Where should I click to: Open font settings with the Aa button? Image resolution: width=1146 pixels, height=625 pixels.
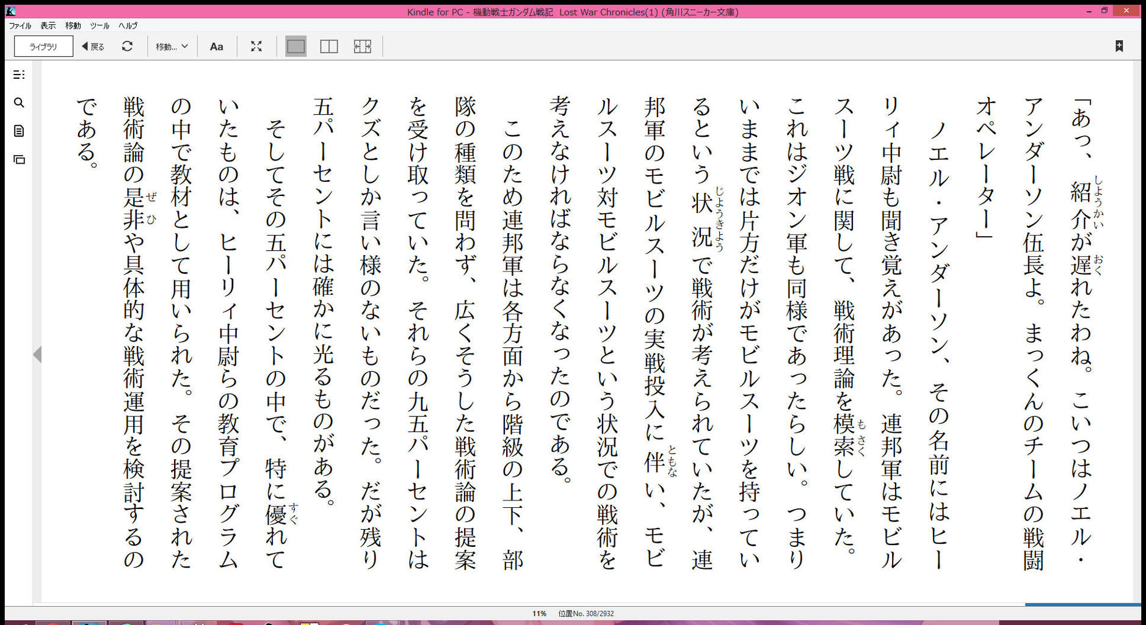point(217,46)
